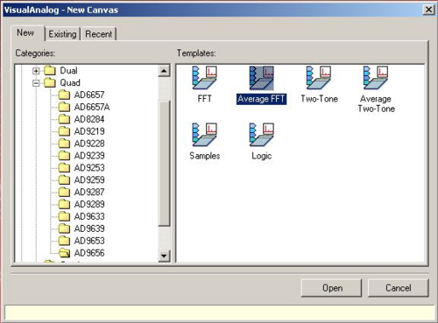This screenshot has width=438, height=323.
Task: Select the Samples template icon
Action: pos(204,135)
